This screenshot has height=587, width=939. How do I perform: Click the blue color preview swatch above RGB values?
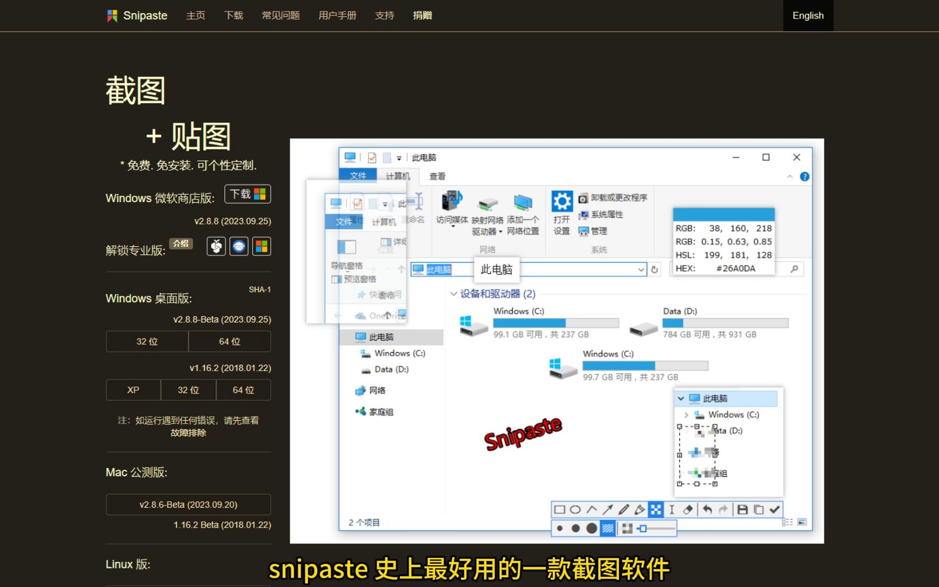tap(724, 214)
